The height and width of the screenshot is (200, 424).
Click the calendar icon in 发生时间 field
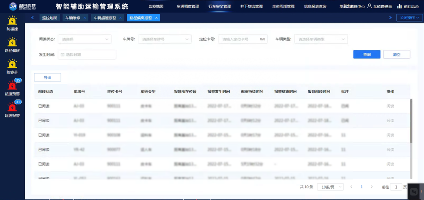point(62,54)
